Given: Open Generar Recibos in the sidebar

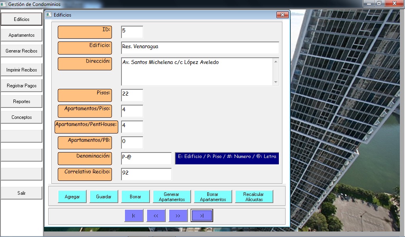Looking at the screenshot, I should [x=21, y=51].
